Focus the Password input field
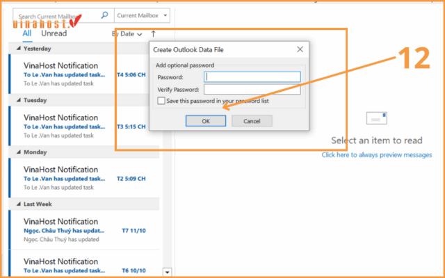Image resolution: width=445 pixels, height=278 pixels. 252,76
